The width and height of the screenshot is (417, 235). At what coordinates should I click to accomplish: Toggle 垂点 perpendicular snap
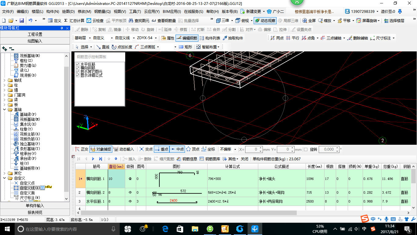point(161,149)
